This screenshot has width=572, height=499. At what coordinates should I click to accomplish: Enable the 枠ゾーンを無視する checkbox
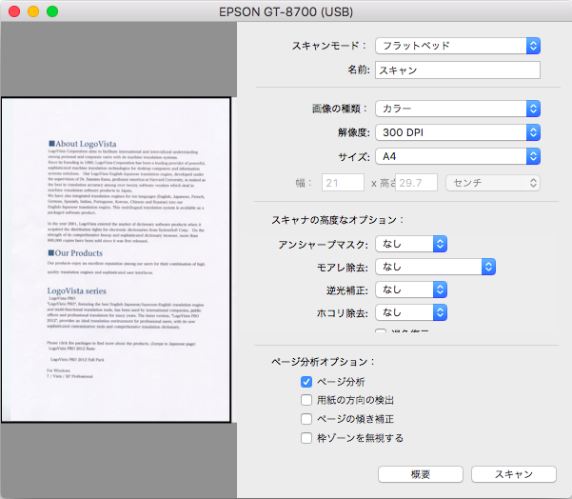pos(306,438)
